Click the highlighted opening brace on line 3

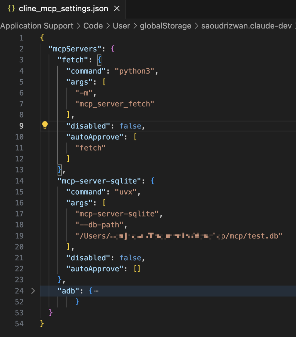coord(99,60)
